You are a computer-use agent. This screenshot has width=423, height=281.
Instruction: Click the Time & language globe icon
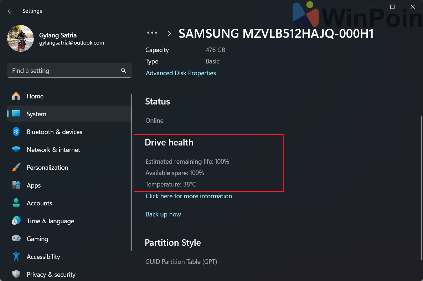16,221
